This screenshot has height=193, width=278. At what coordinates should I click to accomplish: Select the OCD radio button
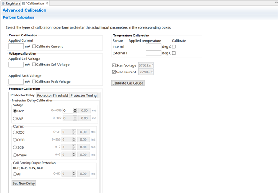(x=15, y=140)
